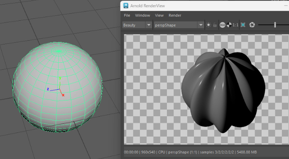Click the rendered deformed sphere image
The height and width of the screenshot is (159, 289).
[223, 91]
